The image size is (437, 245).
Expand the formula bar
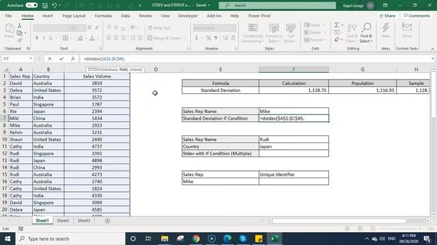point(432,59)
